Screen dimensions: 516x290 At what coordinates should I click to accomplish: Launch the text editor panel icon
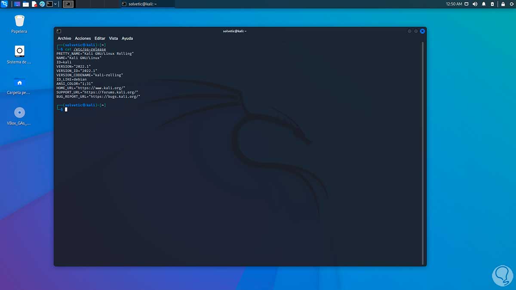tap(34, 4)
